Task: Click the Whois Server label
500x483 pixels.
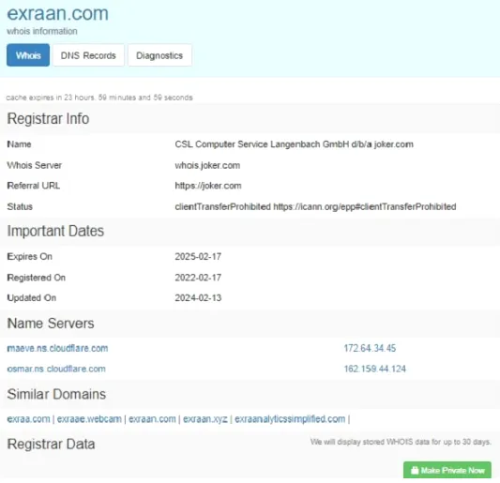Action: [x=35, y=165]
